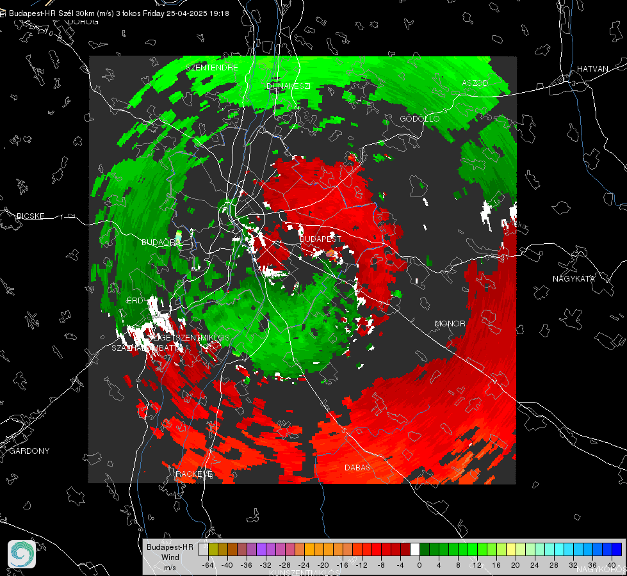Click the radar title text with timestamp

click(x=118, y=13)
